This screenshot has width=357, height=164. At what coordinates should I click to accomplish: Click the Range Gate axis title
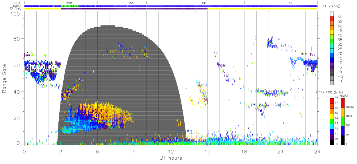click(5, 79)
